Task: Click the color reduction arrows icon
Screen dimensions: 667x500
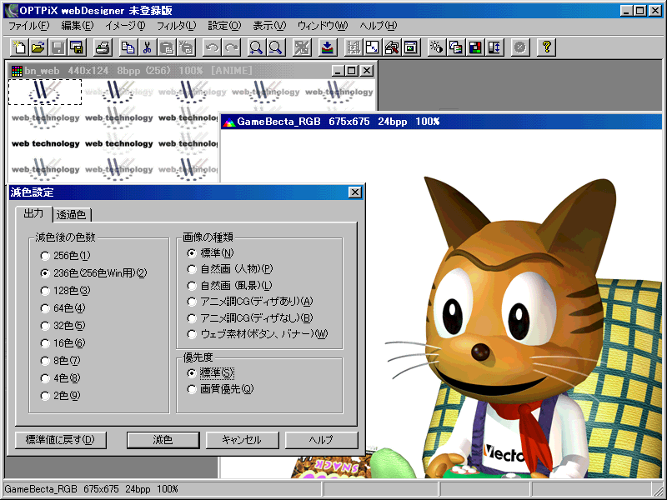Action: pos(302,47)
